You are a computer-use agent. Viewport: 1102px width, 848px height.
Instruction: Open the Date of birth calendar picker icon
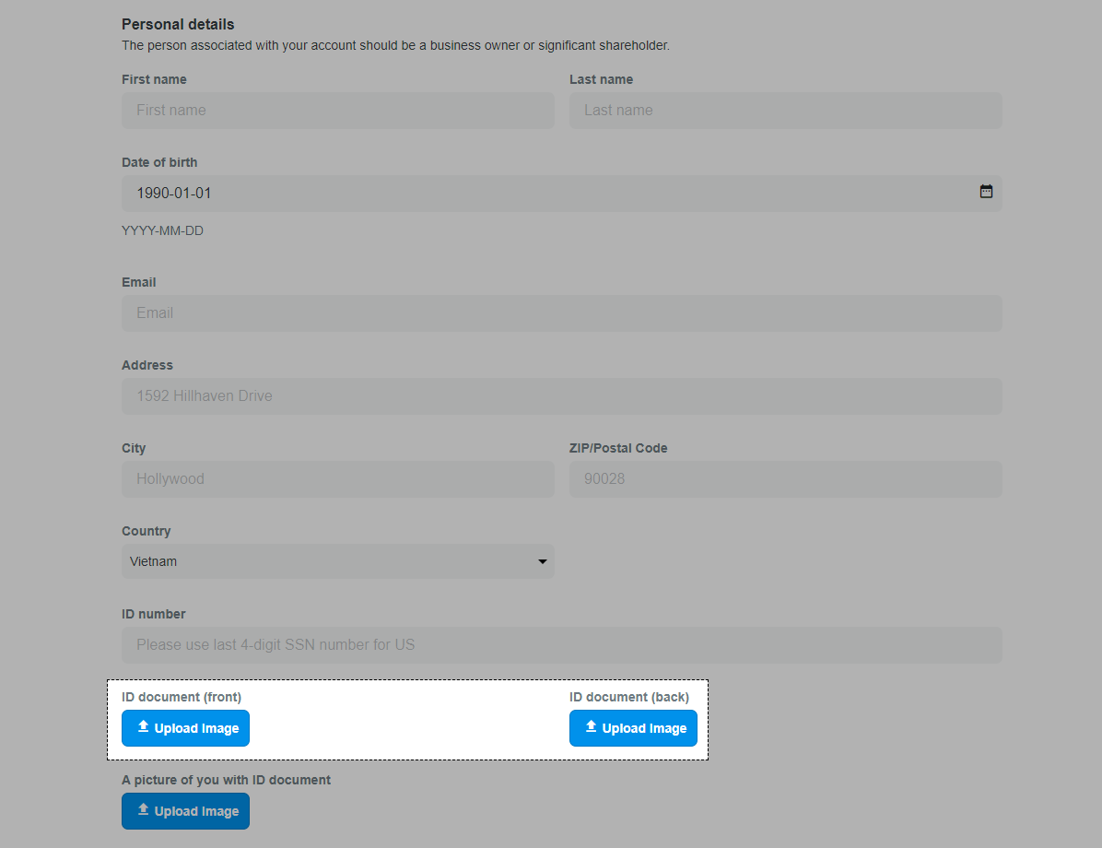click(986, 193)
